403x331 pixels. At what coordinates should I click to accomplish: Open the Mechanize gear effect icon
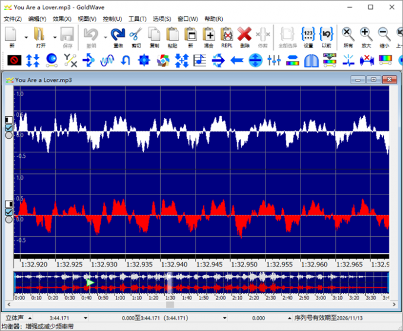tap(144, 61)
